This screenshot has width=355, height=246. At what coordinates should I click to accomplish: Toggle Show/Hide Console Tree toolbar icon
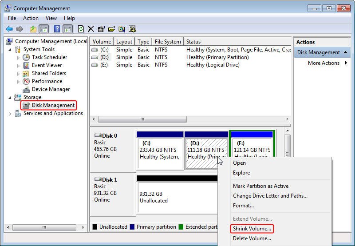click(x=44, y=29)
